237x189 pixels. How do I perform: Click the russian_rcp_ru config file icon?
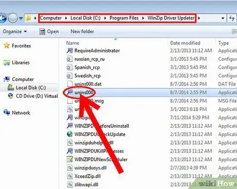tap(70, 59)
